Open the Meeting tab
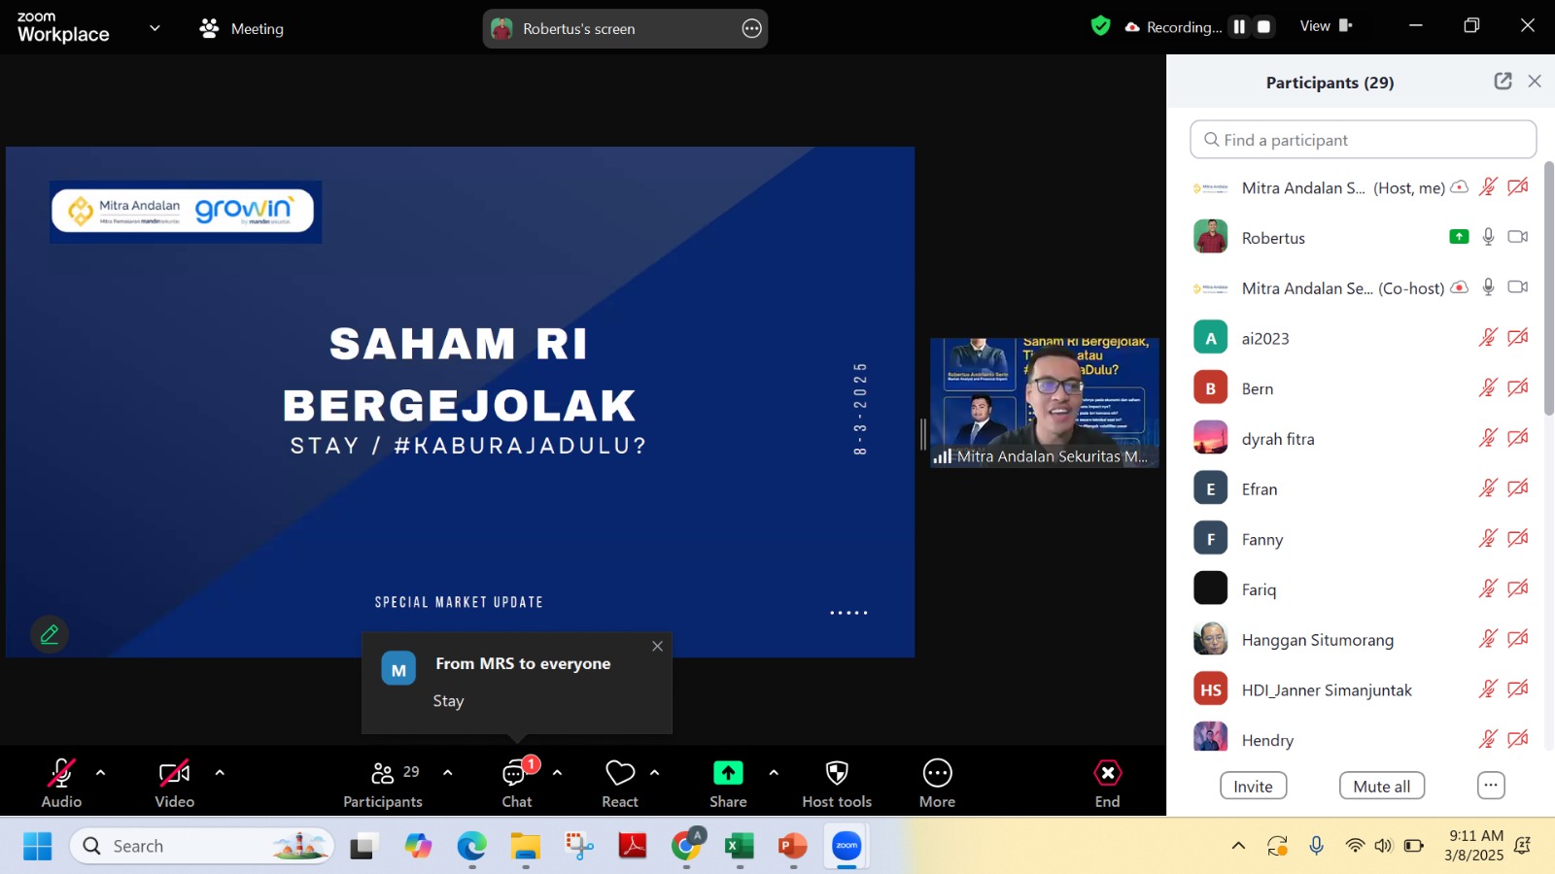The height and width of the screenshot is (874, 1555). pyautogui.click(x=242, y=29)
